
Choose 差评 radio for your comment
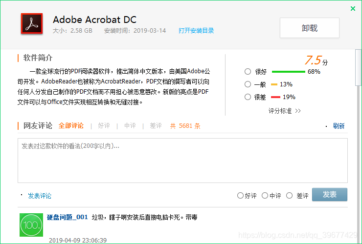(x=289, y=196)
